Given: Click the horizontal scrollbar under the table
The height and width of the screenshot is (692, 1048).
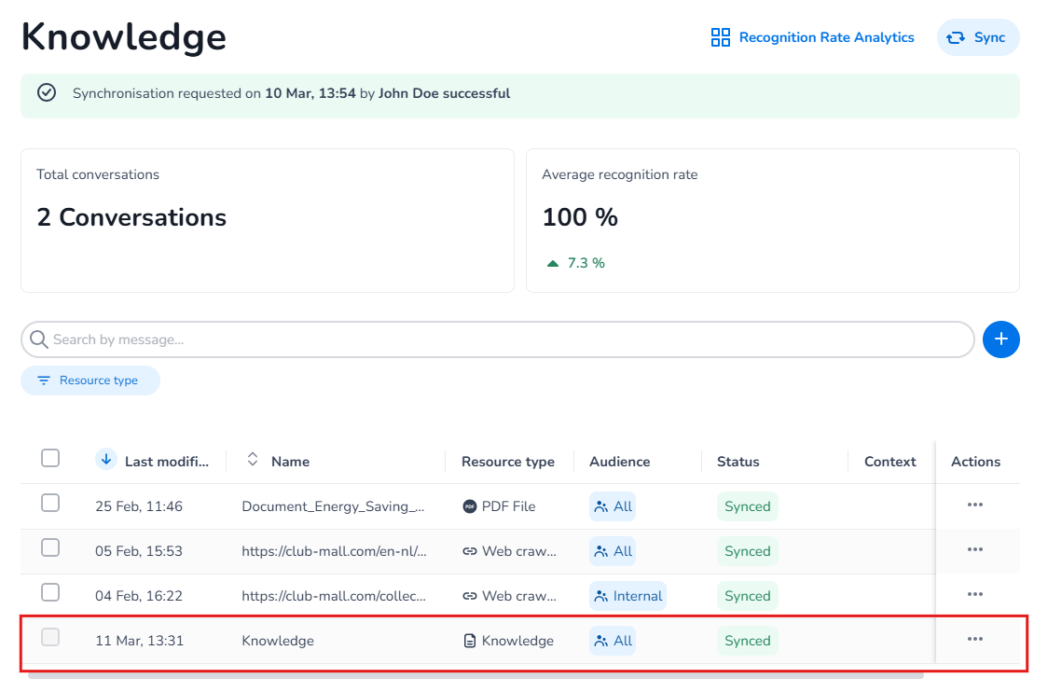Looking at the screenshot, I should click(x=476, y=674).
